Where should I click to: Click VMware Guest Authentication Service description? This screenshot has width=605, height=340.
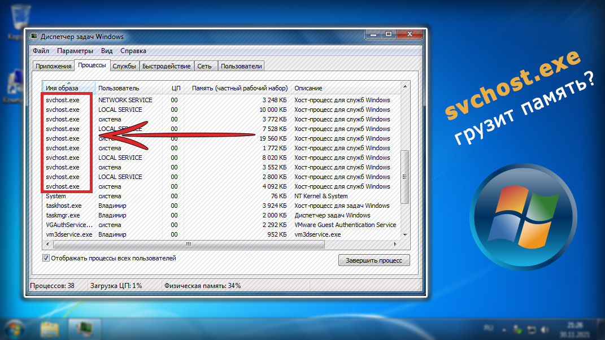coord(345,225)
